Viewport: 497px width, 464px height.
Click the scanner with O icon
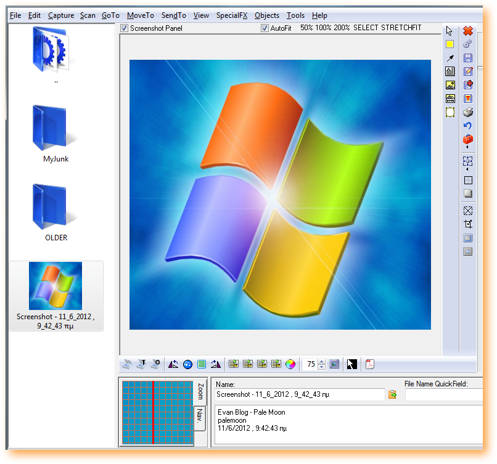click(x=155, y=364)
